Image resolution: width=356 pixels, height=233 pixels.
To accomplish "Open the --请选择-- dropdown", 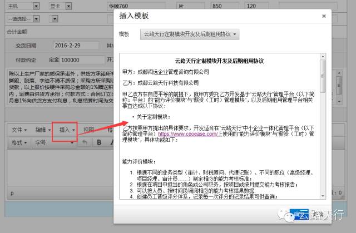I will point(36,19).
